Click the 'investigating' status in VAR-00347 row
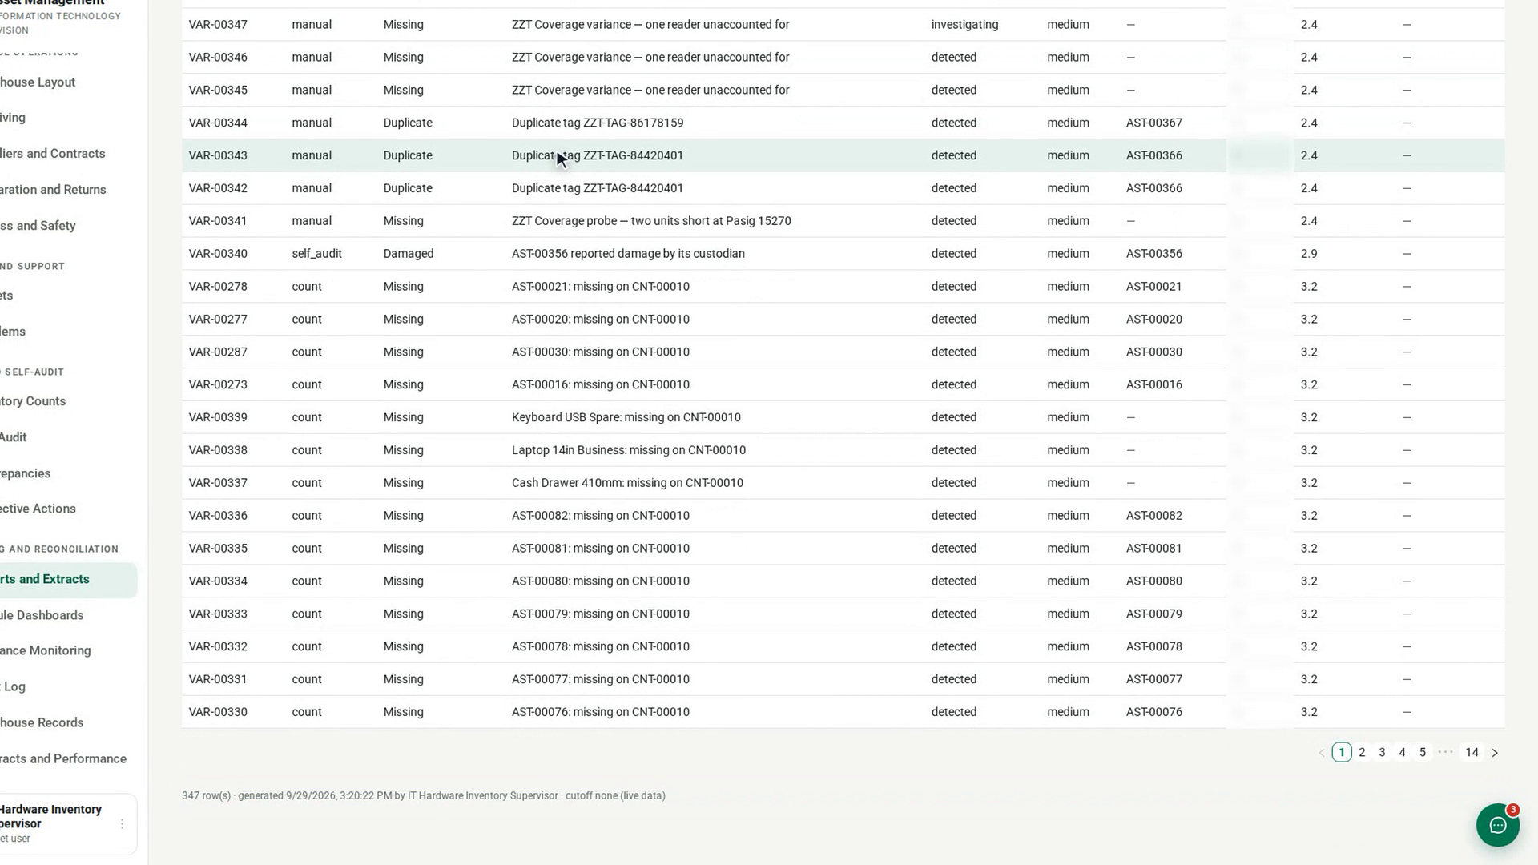The height and width of the screenshot is (865, 1538). [x=964, y=25]
